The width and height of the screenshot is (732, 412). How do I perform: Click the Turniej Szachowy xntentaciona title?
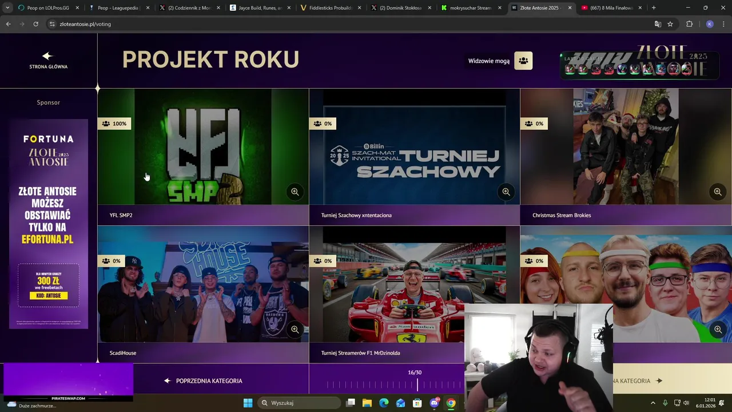[356, 215]
